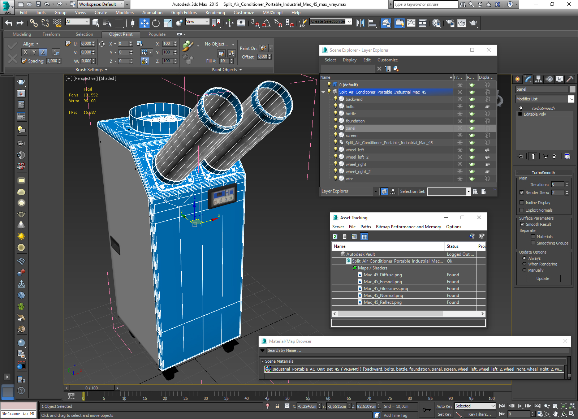Click Play Animation button
This screenshot has height=419, width=578.
(x=520, y=406)
